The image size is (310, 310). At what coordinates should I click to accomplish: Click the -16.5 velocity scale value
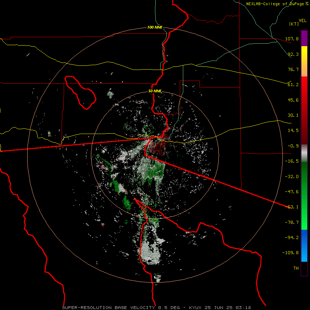pyautogui.click(x=292, y=161)
